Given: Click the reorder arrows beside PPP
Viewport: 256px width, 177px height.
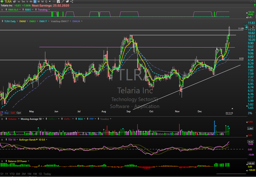Looking at the screenshot, I should point(87,119).
